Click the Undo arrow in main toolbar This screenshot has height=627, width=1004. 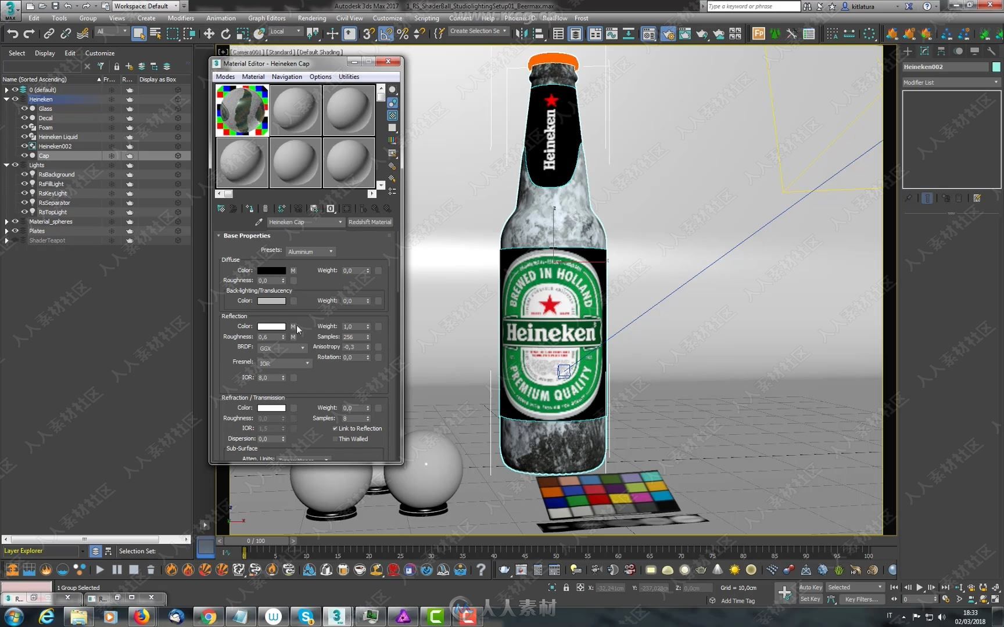12,34
